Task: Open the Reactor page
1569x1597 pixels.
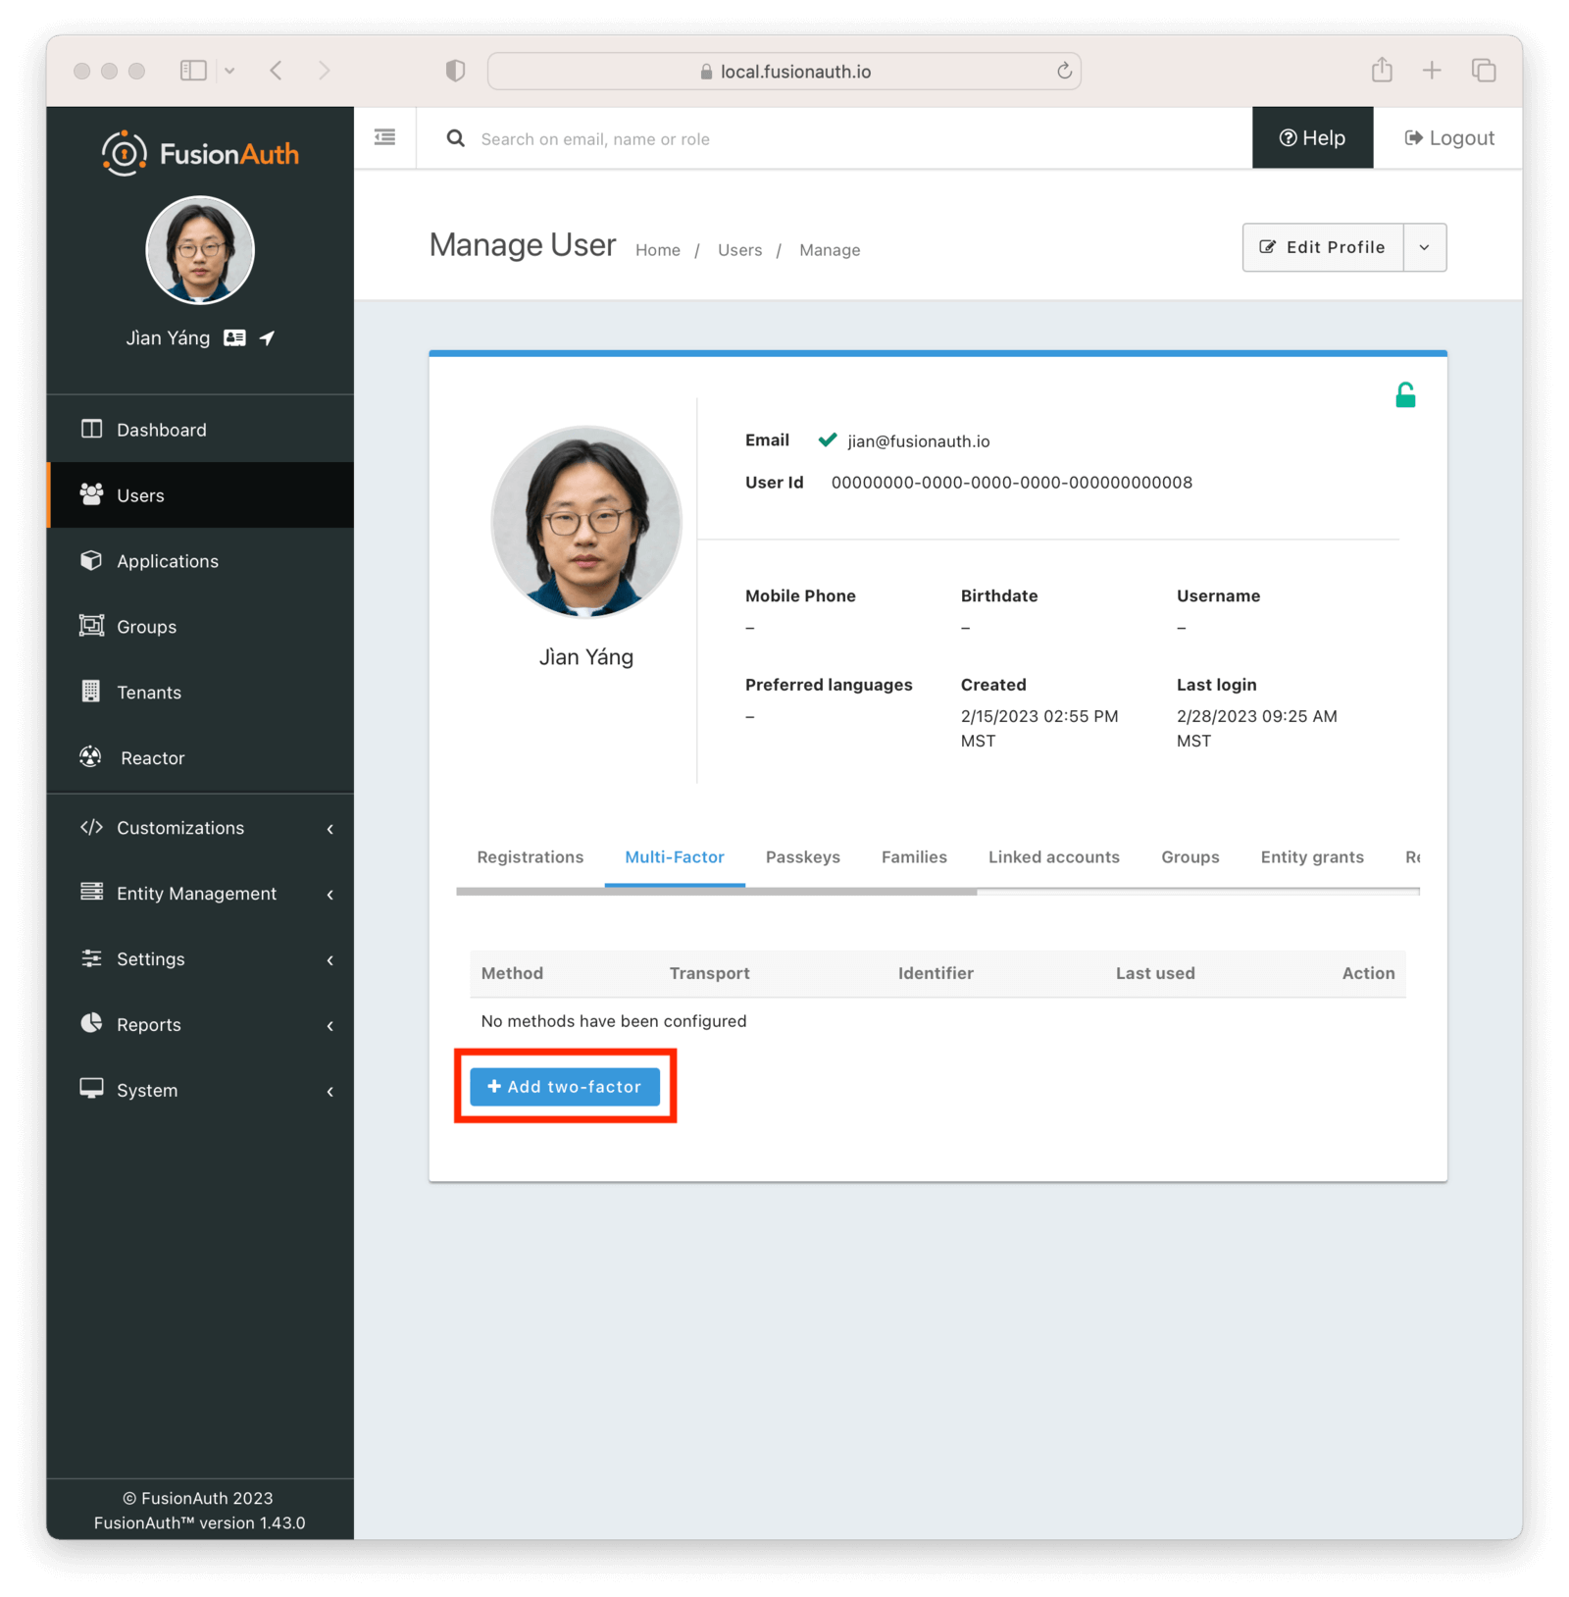Action: pos(152,757)
